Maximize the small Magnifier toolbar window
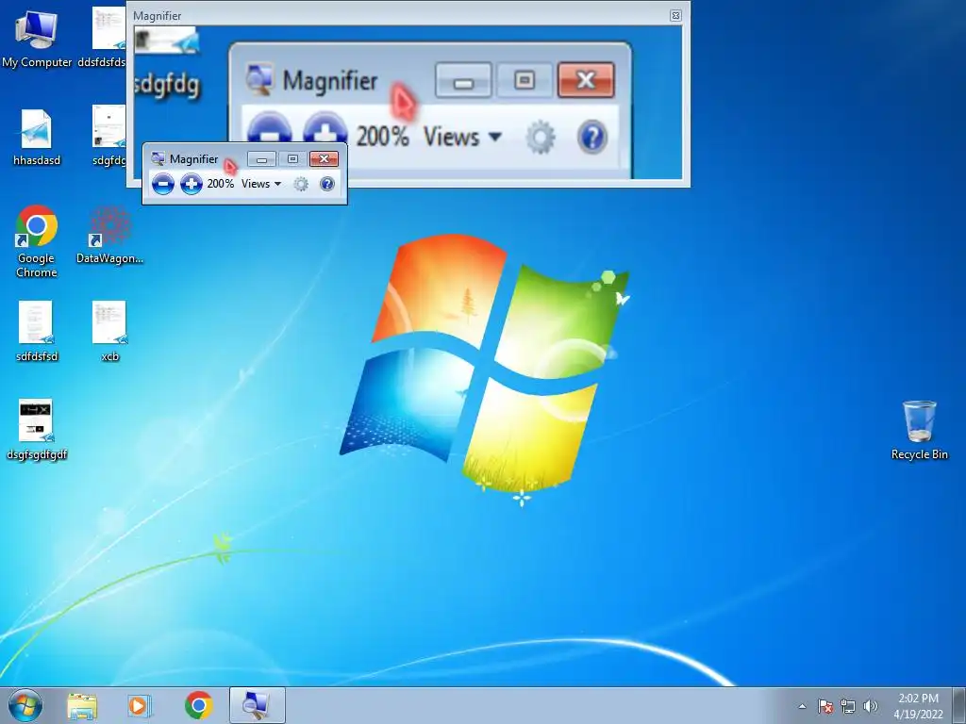The height and width of the screenshot is (724, 966). coord(292,158)
